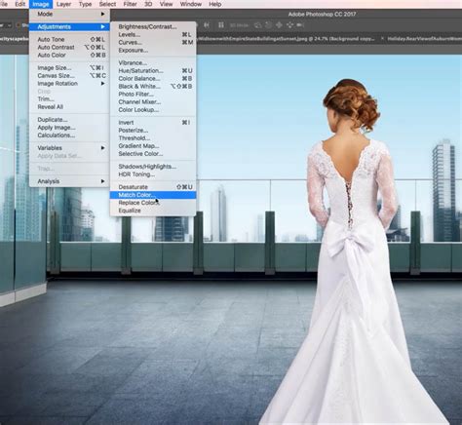Expand the Mode submenu
The height and width of the screenshot is (425, 462).
coord(69,14)
